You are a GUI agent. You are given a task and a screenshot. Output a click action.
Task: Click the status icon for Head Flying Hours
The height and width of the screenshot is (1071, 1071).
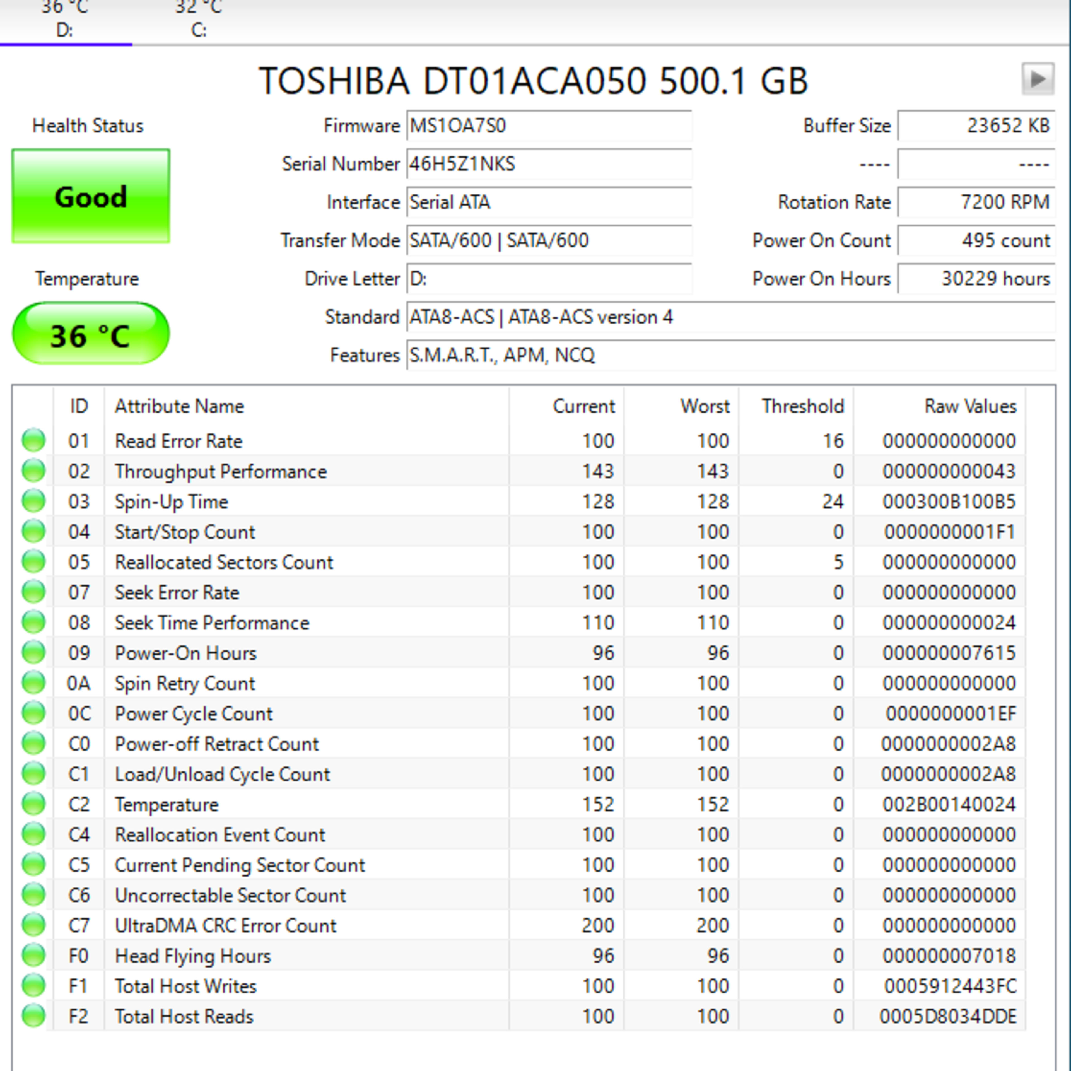point(33,955)
